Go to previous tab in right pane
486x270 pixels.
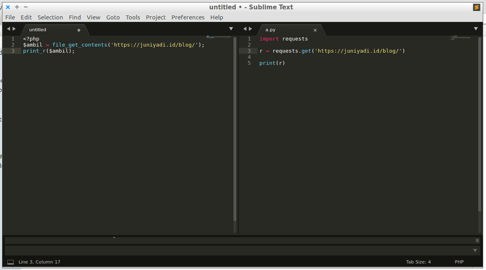pos(245,29)
